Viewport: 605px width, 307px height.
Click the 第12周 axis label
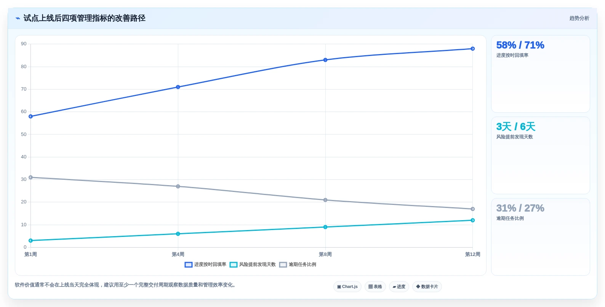pos(473,254)
